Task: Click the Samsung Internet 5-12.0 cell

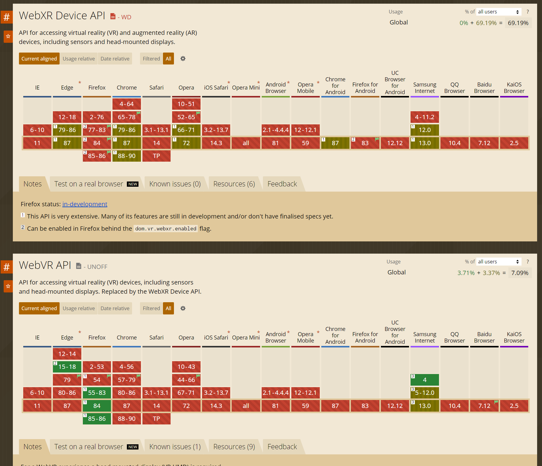Action: [425, 393]
